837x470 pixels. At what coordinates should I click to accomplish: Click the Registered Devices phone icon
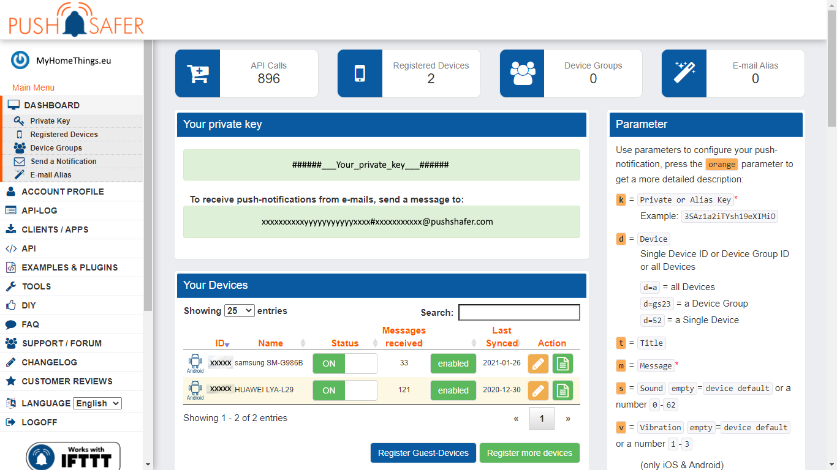point(360,73)
